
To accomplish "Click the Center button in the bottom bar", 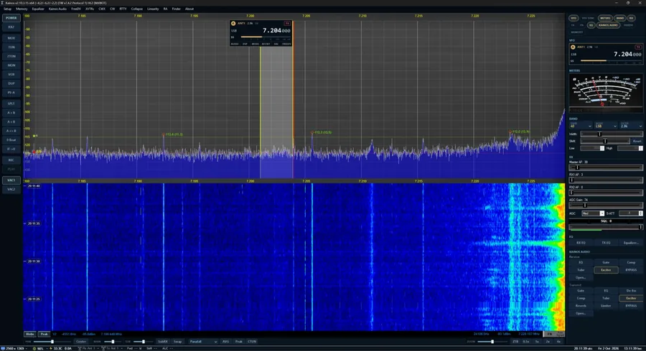I will [81, 342].
